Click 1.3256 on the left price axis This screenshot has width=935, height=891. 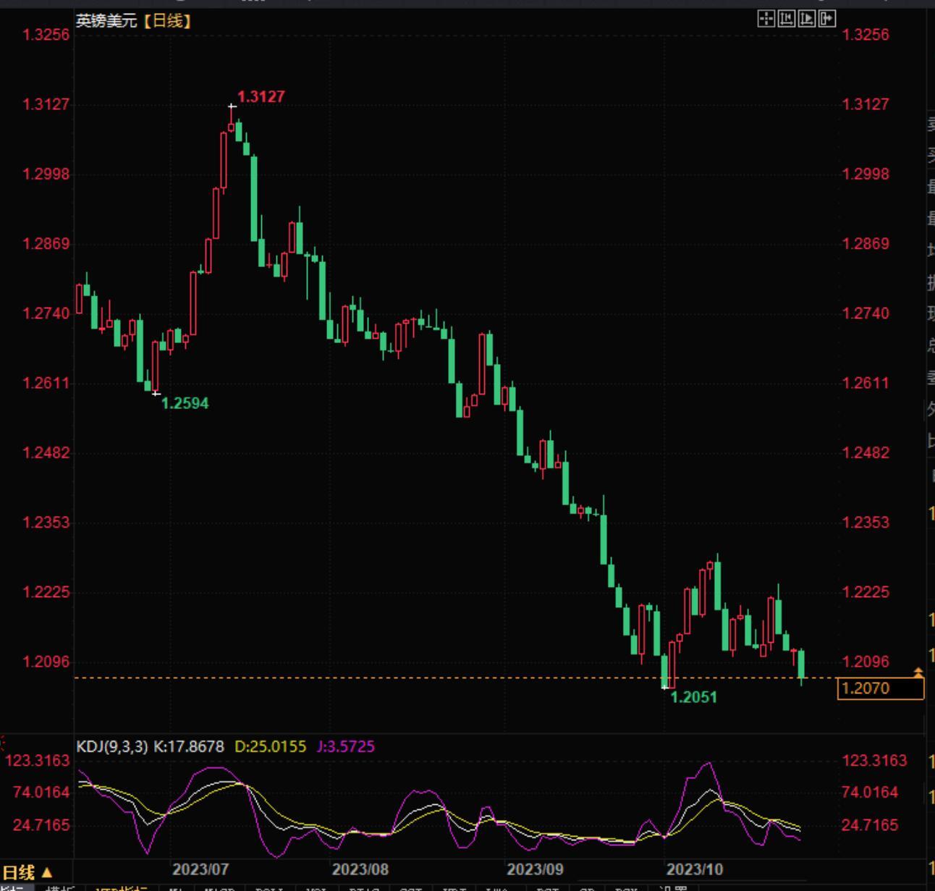(x=46, y=35)
